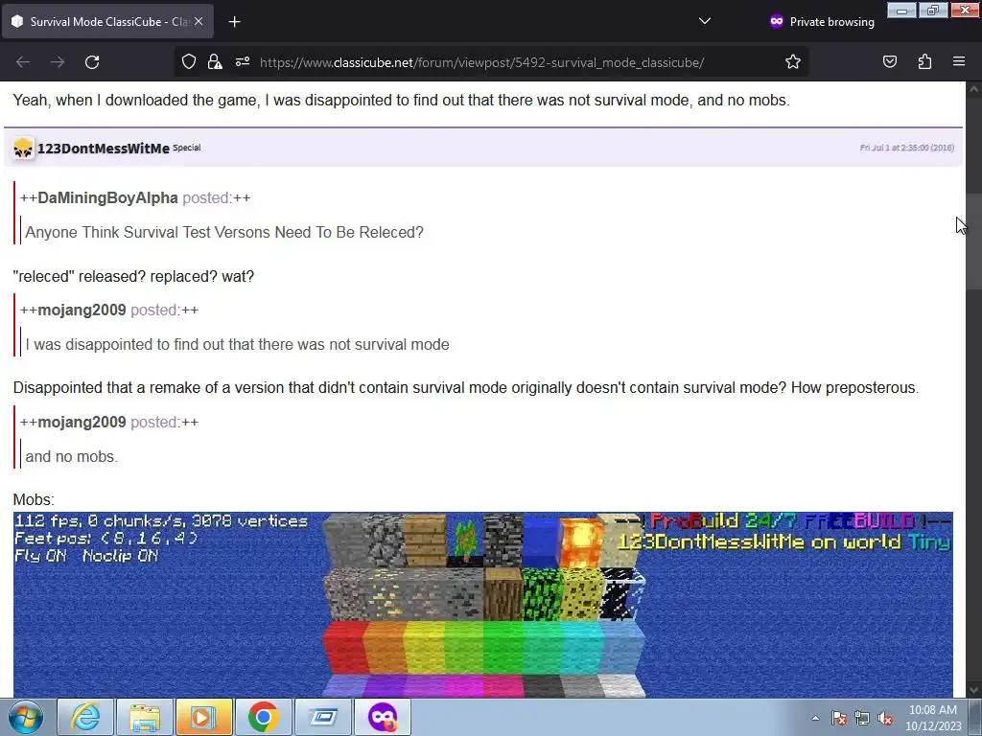This screenshot has width=982, height=736.
Task: Click the 'Mobs:' label text
Action: (x=34, y=499)
